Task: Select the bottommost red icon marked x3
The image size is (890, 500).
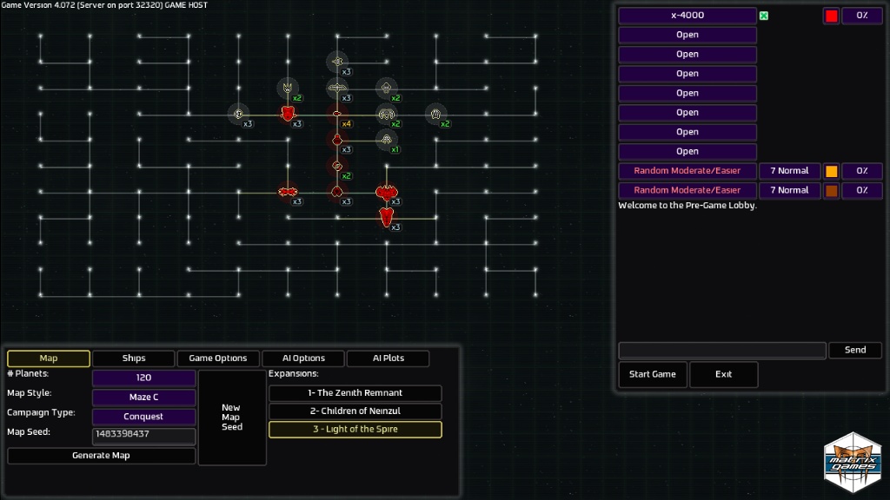Action: [x=387, y=216]
